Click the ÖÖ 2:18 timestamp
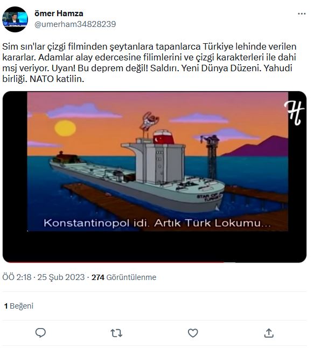314x348 pixels. click(x=17, y=277)
